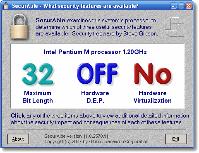Select the Hardware Virtualization label

coord(153,97)
